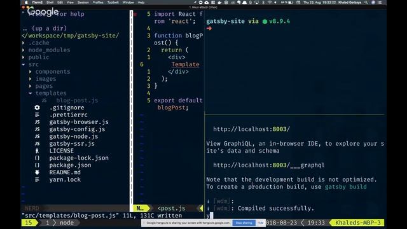
Task: Open the Toolbelt menu
Action: pos(113,3)
